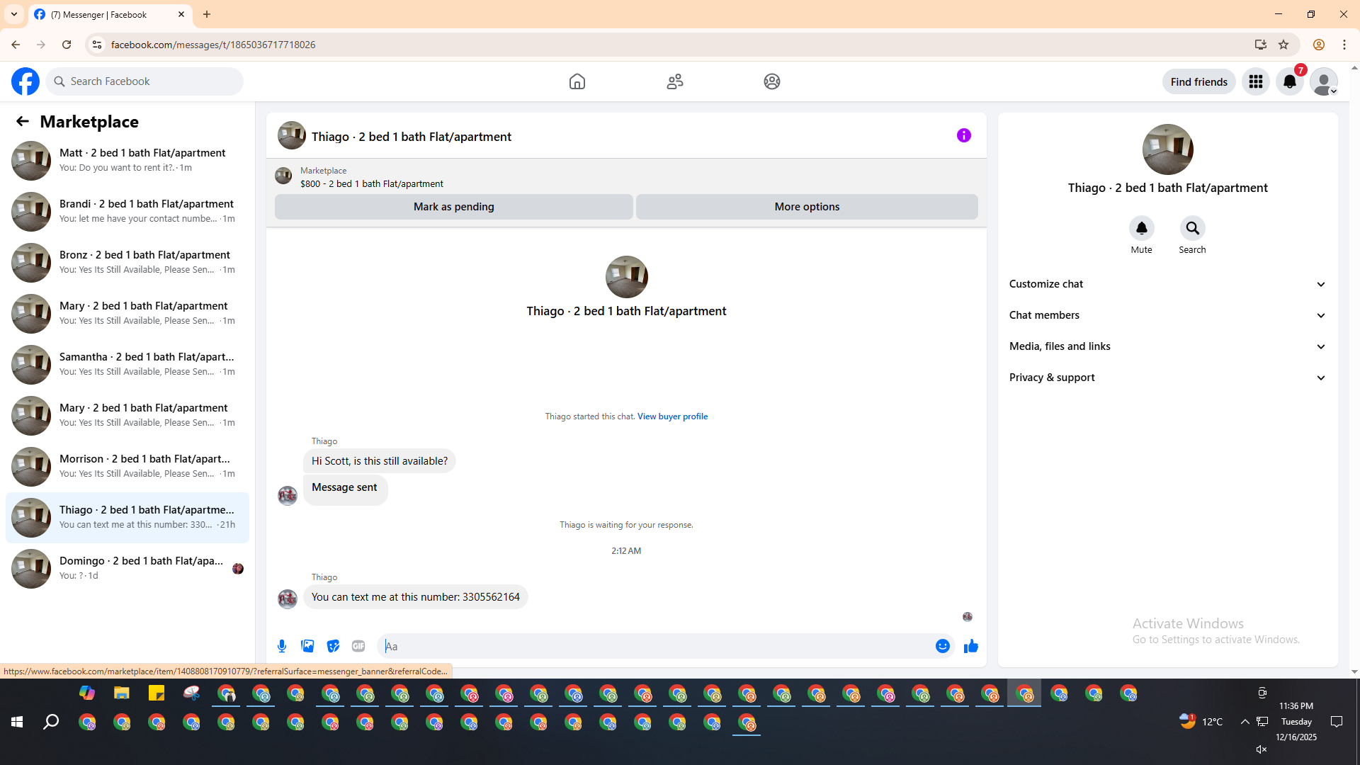
Task: Open Windows notification center
Action: [1337, 722]
